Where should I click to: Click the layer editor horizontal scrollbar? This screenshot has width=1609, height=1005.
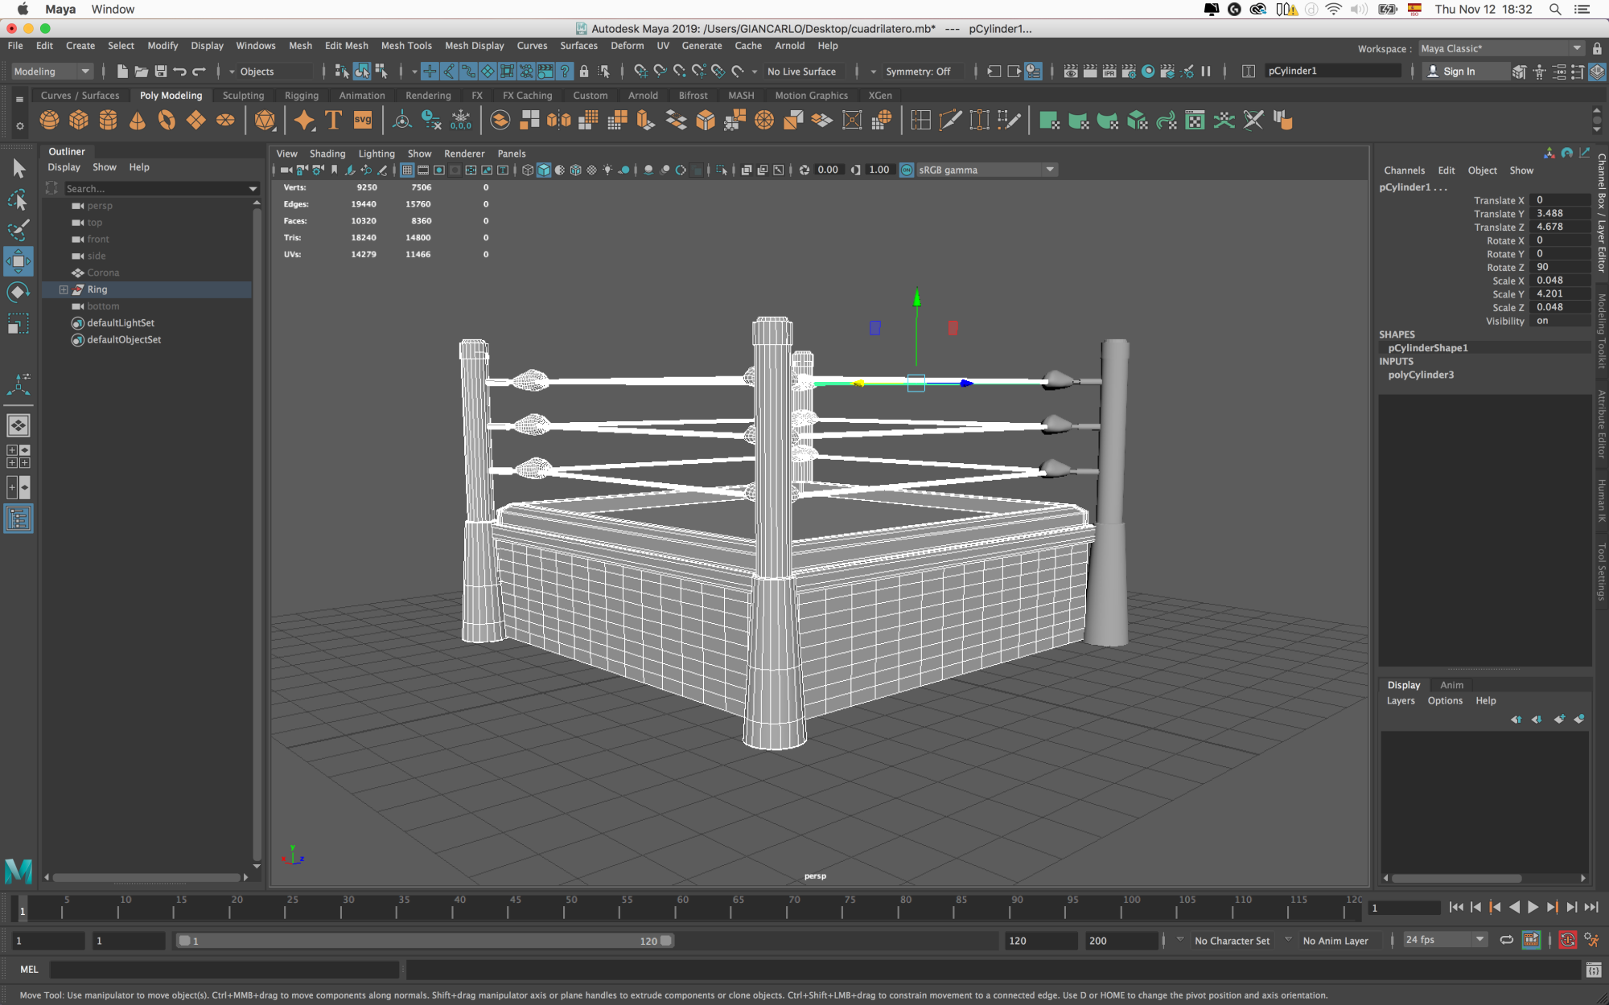(1456, 878)
